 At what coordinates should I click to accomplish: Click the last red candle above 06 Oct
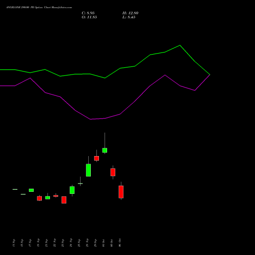pyautogui.click(x=121, y=192)
